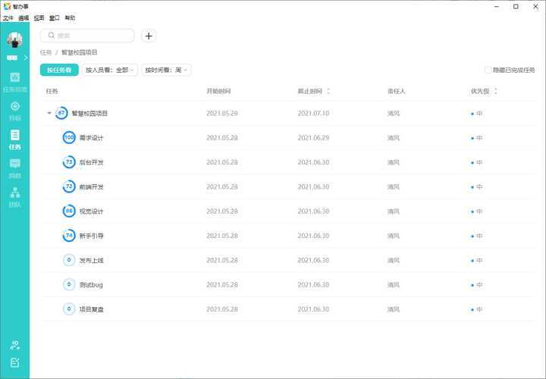Image resolution: width=546 pixels, height=379 pixels.
Task: Click the 按任务看 button
Action: tap(59, 70)
